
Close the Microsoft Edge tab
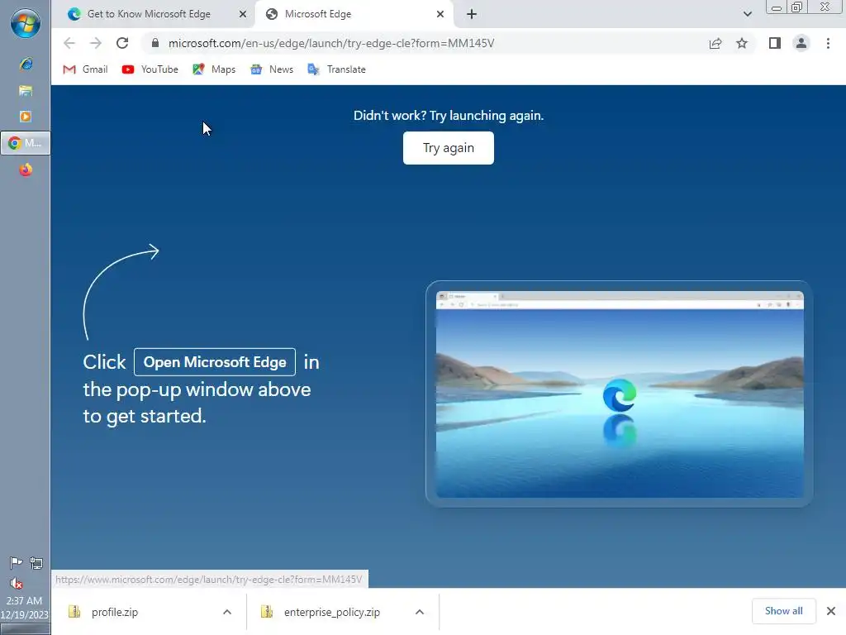(440, 14)
